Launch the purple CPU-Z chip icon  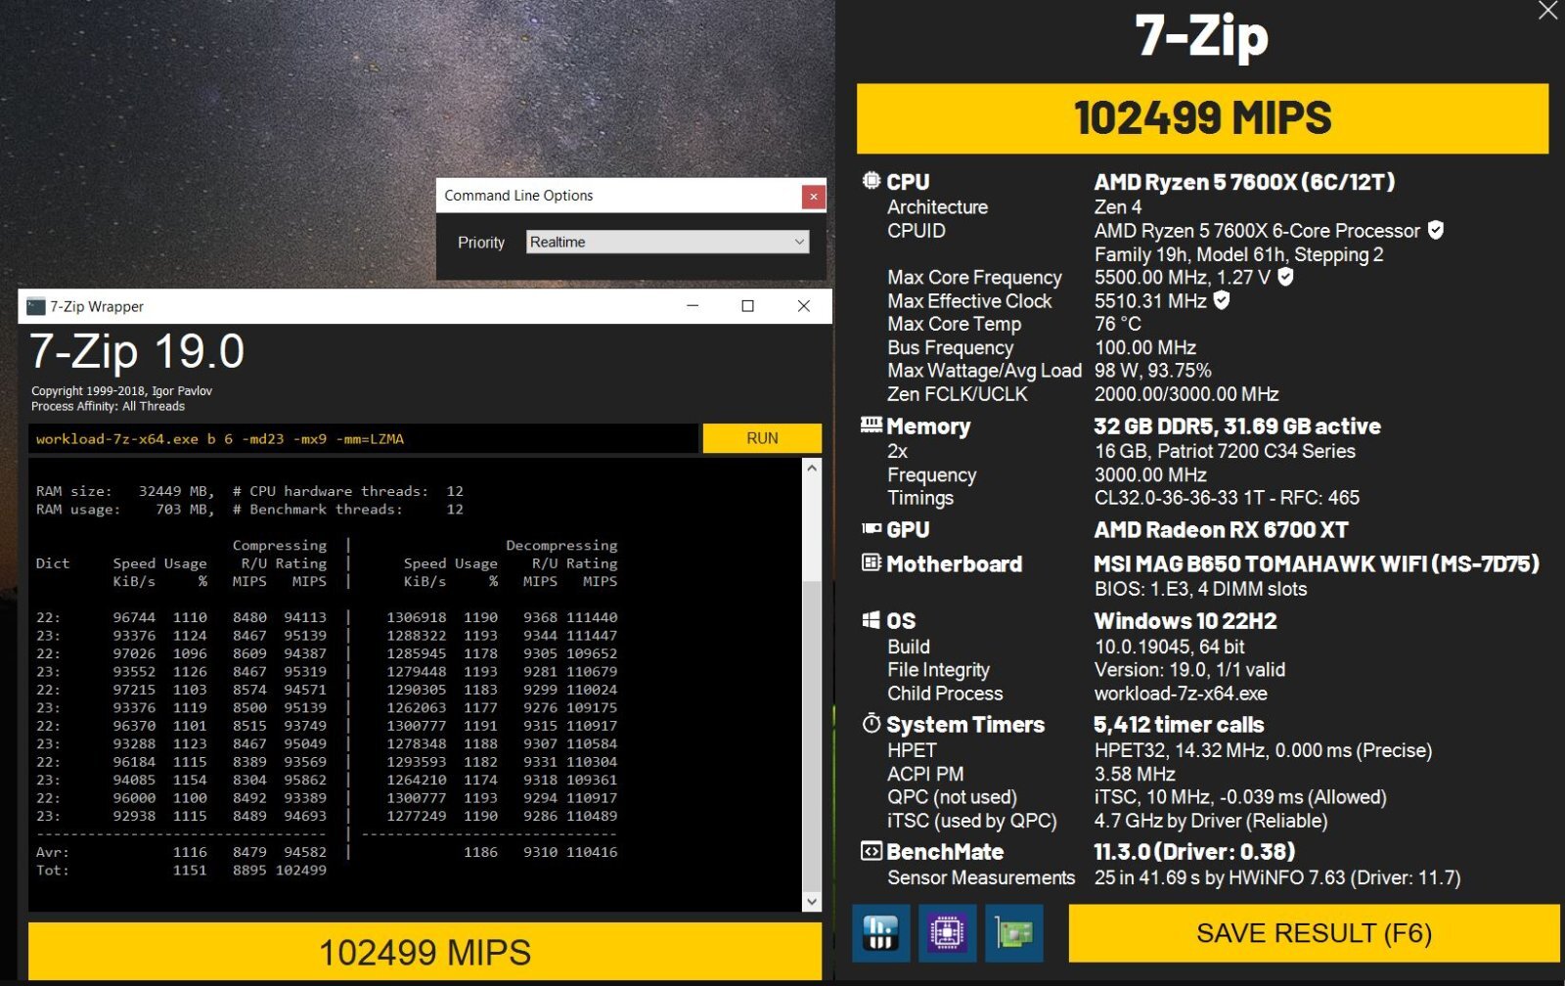(947, 932)
